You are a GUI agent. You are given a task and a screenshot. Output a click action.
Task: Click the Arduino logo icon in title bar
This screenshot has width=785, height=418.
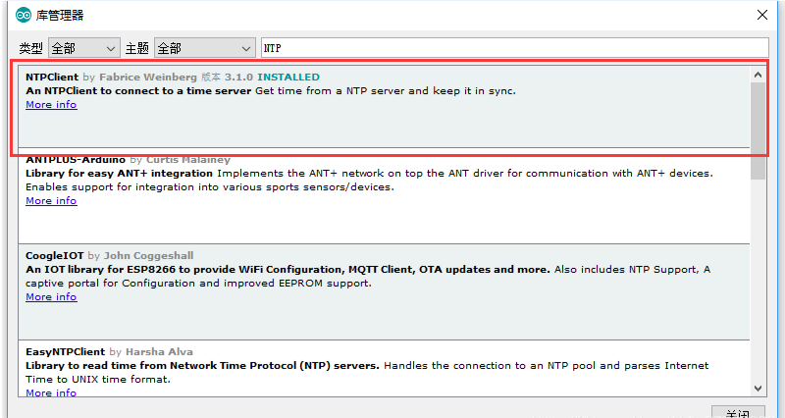pyautogui.click(x=24, y=15)
